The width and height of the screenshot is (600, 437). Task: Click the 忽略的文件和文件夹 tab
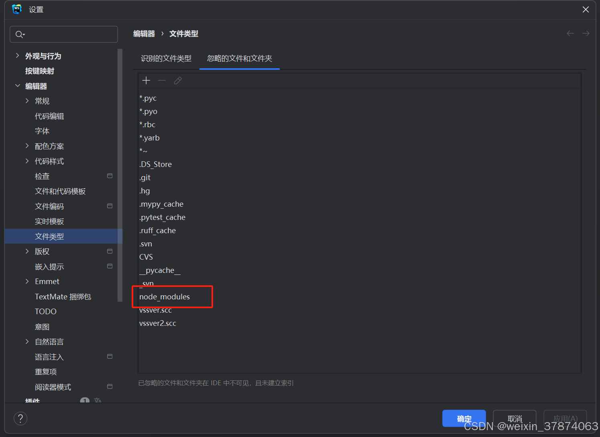coord(239,58)
